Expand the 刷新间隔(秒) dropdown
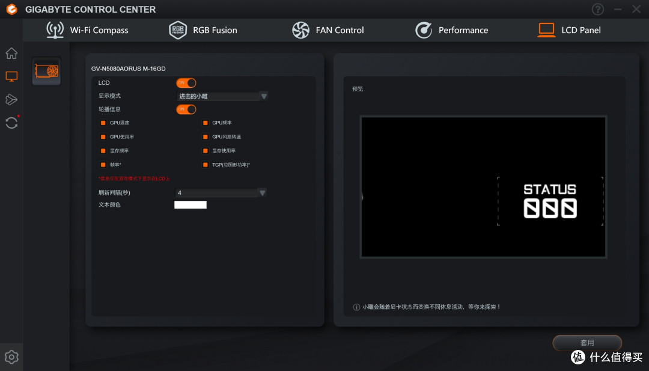 point(221,192)
